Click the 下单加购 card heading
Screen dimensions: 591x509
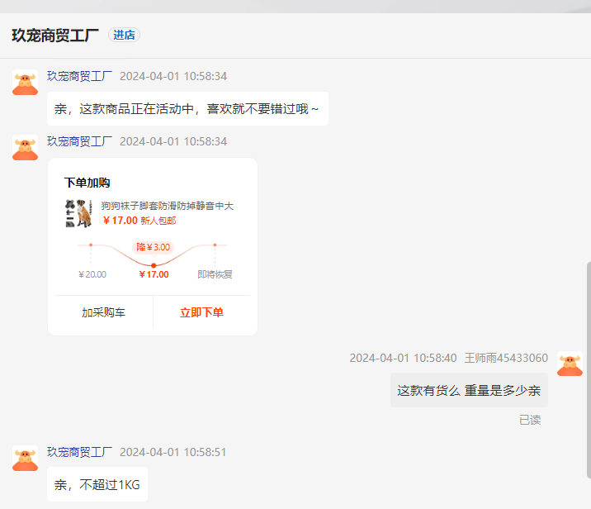pyautogui.click(x=87, y=183)
